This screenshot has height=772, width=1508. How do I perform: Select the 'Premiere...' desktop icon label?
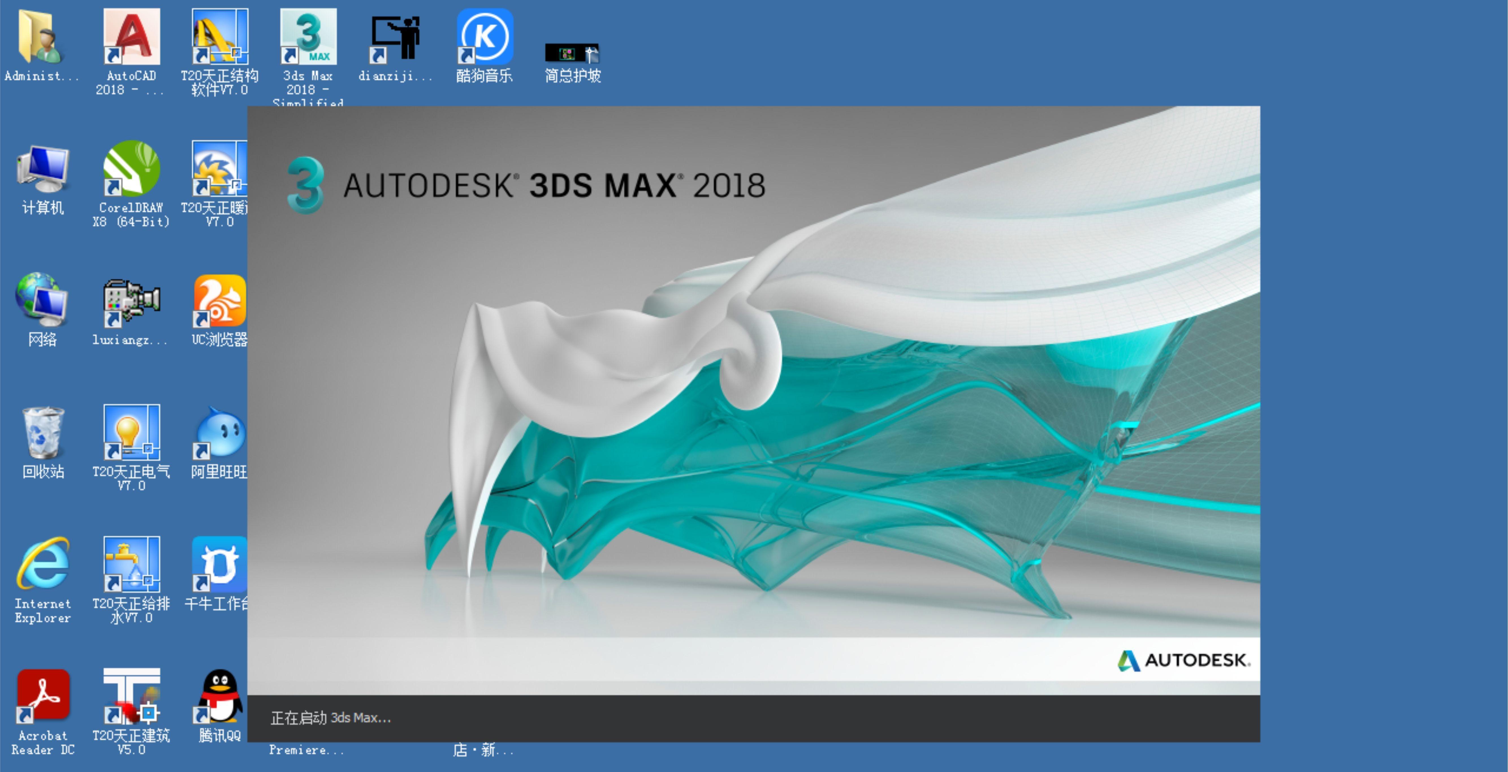[x=306, y=750]
